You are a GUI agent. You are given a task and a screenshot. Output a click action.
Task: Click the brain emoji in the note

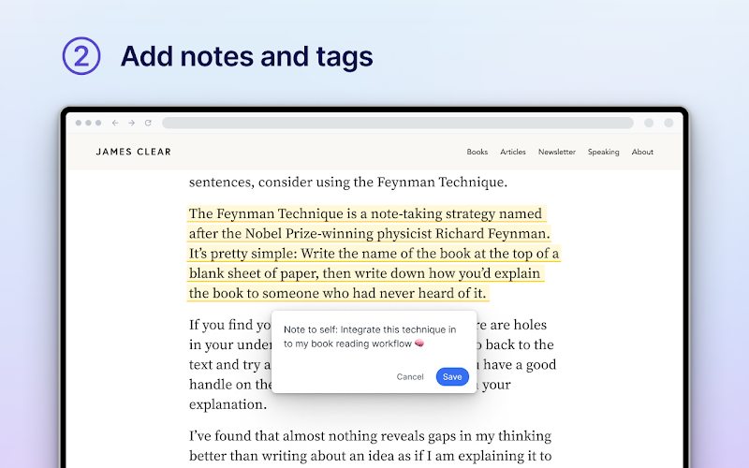pyautogui.click(x=419, y=344)
